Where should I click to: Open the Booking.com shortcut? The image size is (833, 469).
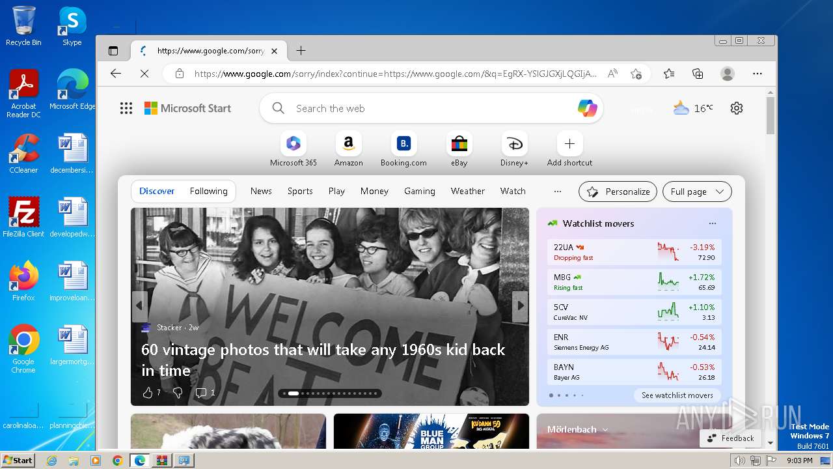tap(404, 149)
